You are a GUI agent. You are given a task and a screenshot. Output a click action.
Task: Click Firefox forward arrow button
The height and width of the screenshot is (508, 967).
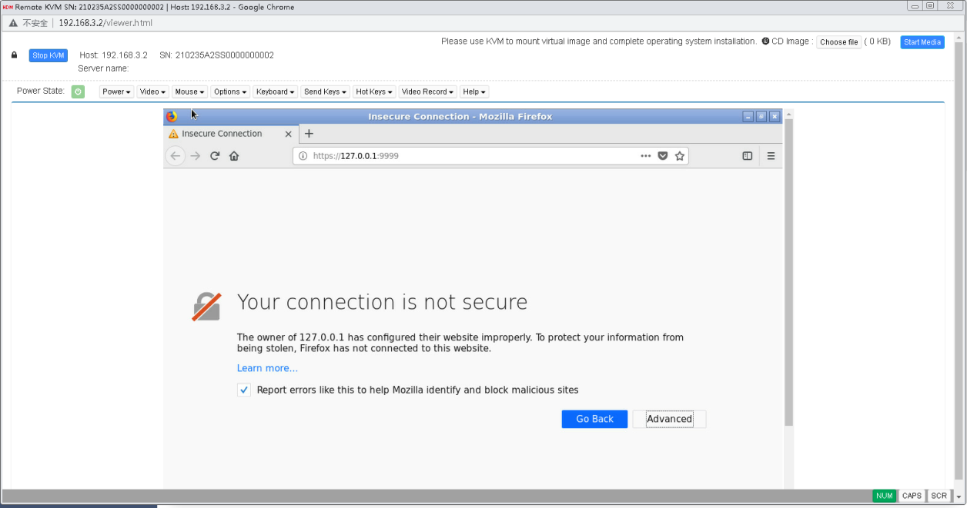pos(196,156)
